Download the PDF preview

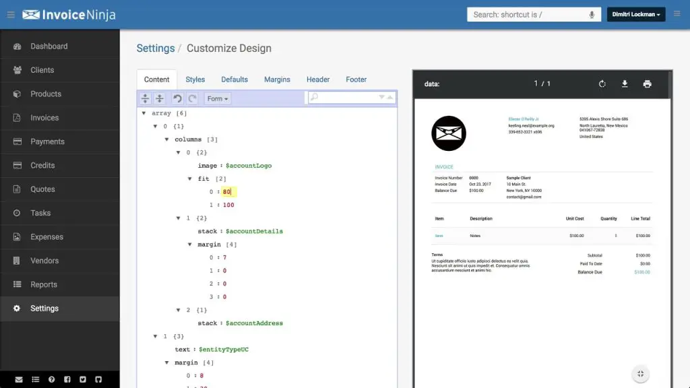(625, 84)
